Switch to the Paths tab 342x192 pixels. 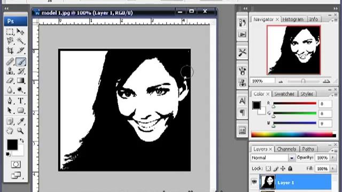point(308,149)
